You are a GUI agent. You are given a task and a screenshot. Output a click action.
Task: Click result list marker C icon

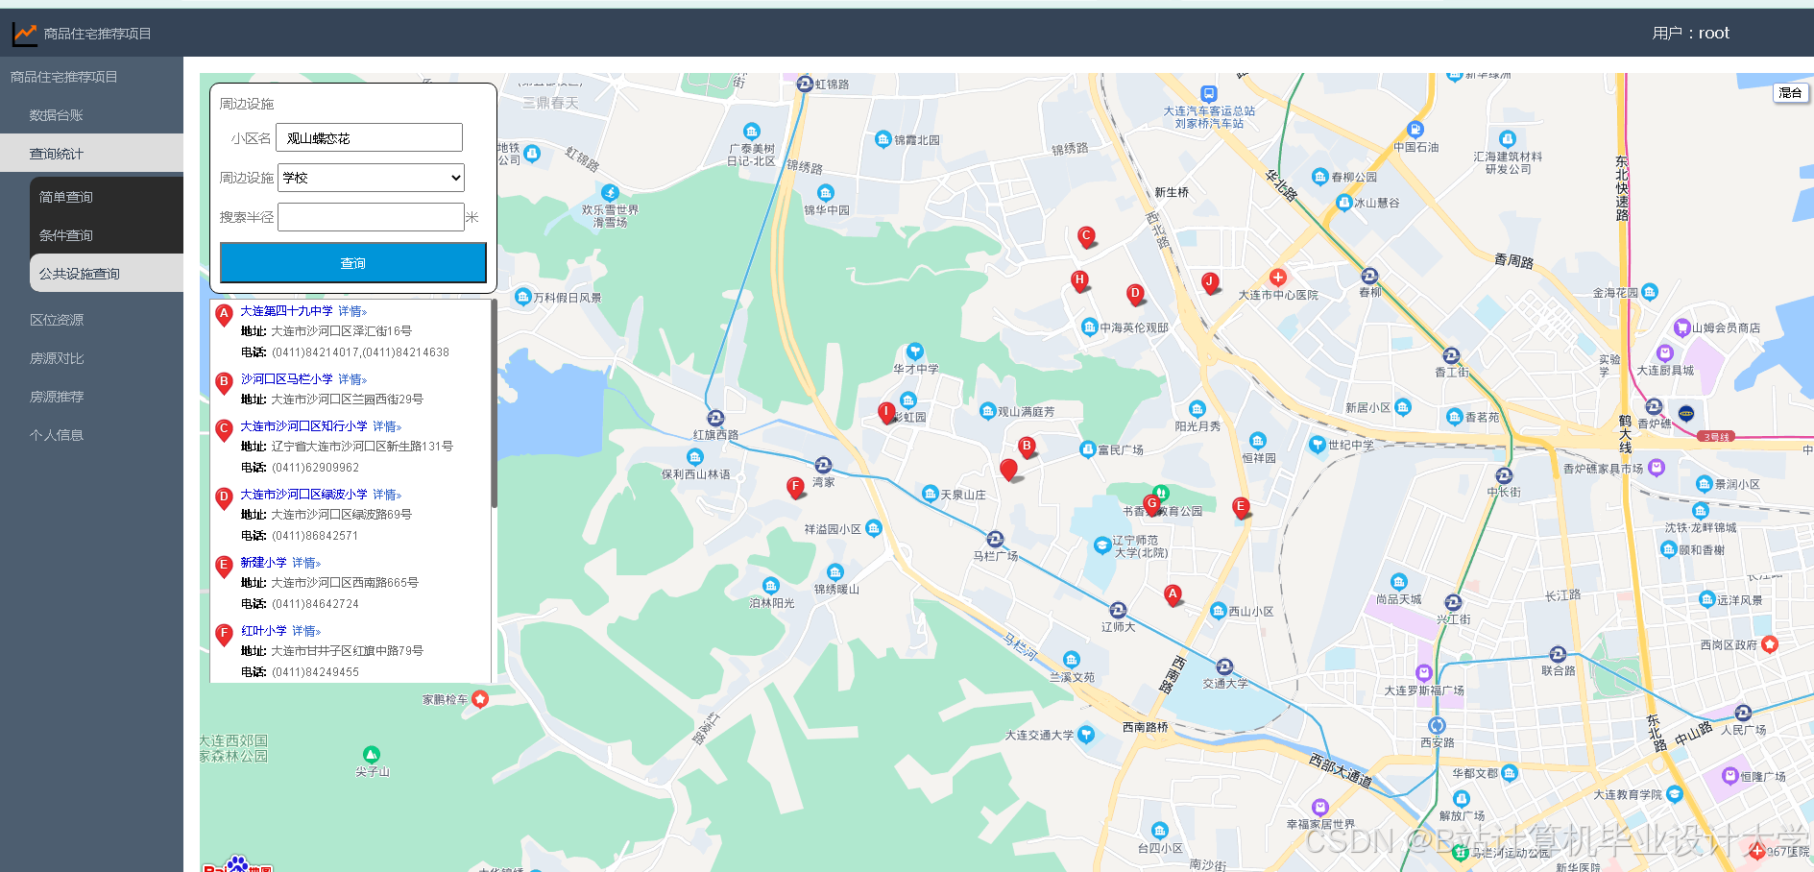pyautogui.click(x=224, y=431)
